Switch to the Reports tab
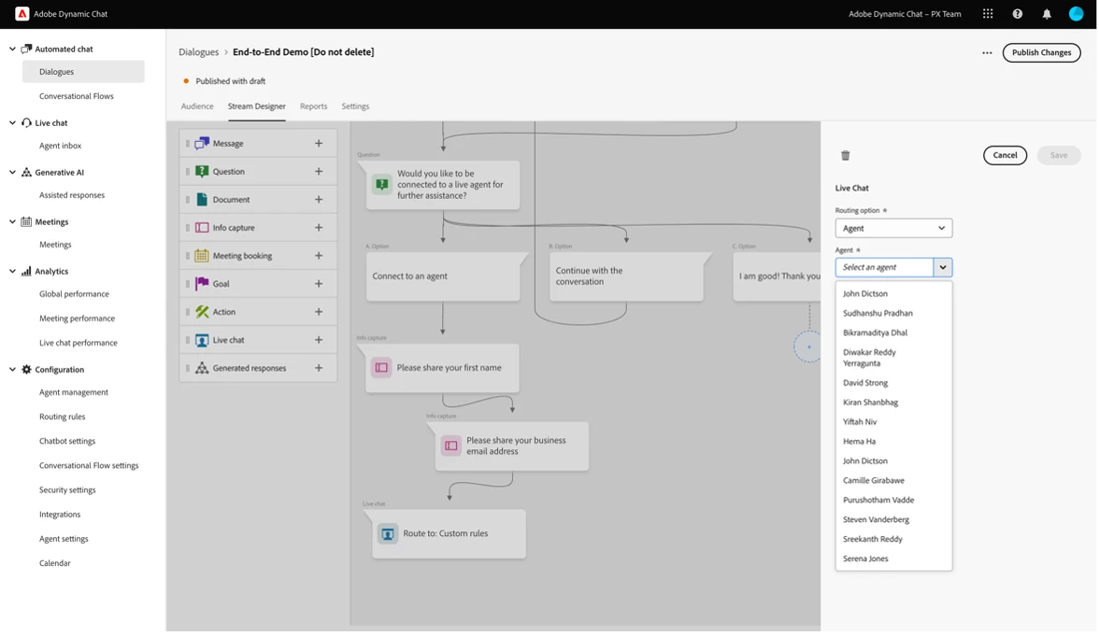Image resolution: width=1099 pixels, height=636 pixels. (x=313, y=106)
